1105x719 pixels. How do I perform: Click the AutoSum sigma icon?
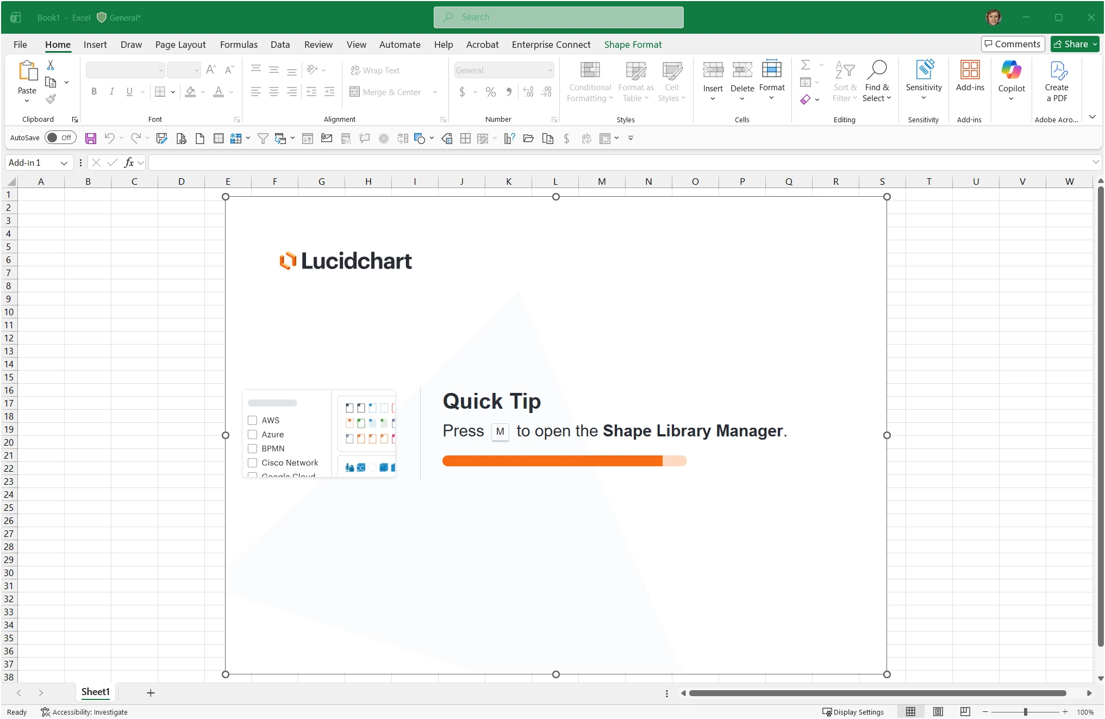click(x=806, y=65)
